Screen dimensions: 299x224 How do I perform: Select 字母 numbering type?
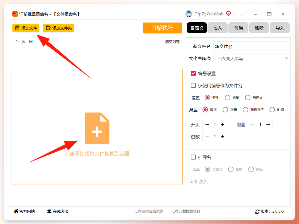pyautogui.click(x=225, y=110)
